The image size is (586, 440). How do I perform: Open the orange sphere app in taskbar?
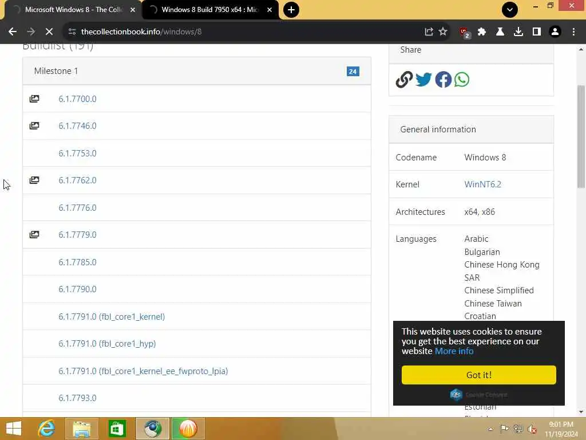(x=188, y=429)
